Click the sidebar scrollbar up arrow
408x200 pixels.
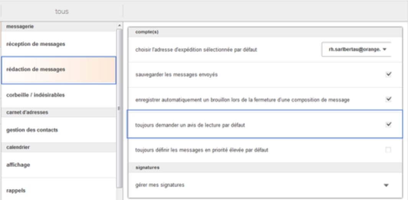click(119, 26)
